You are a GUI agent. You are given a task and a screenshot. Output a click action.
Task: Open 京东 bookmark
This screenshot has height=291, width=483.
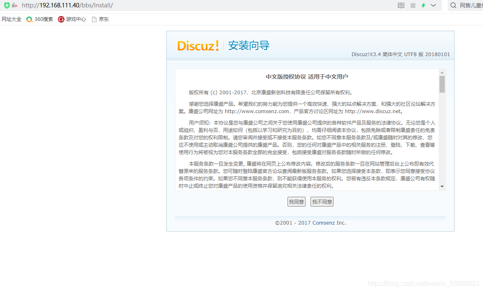[x=100, y=19]
